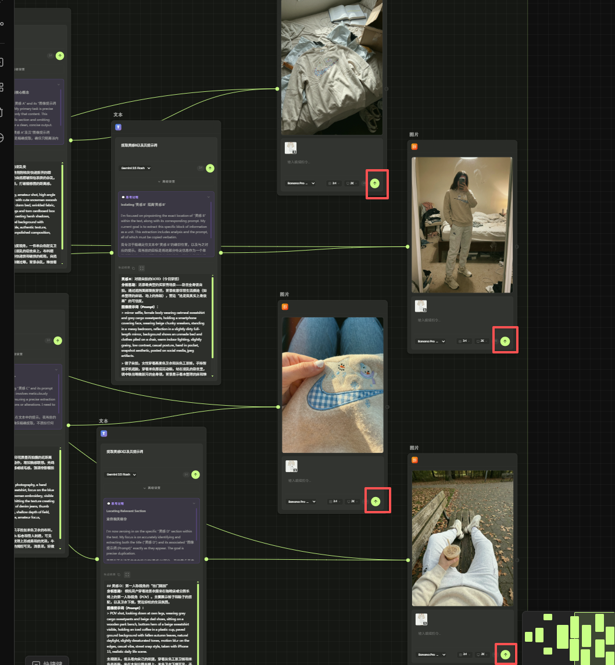Click the reference thumbnail in mirror selfie node
The height and width of the screenshot is (665, 615).
[421, 306]
